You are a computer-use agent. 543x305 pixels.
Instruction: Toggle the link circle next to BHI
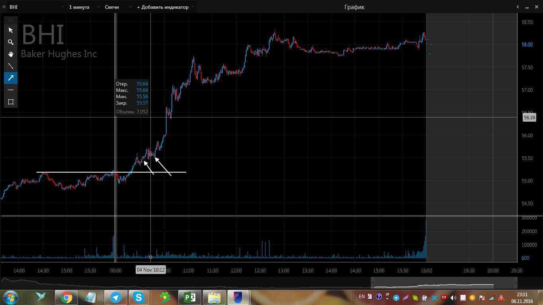(4, 7)
